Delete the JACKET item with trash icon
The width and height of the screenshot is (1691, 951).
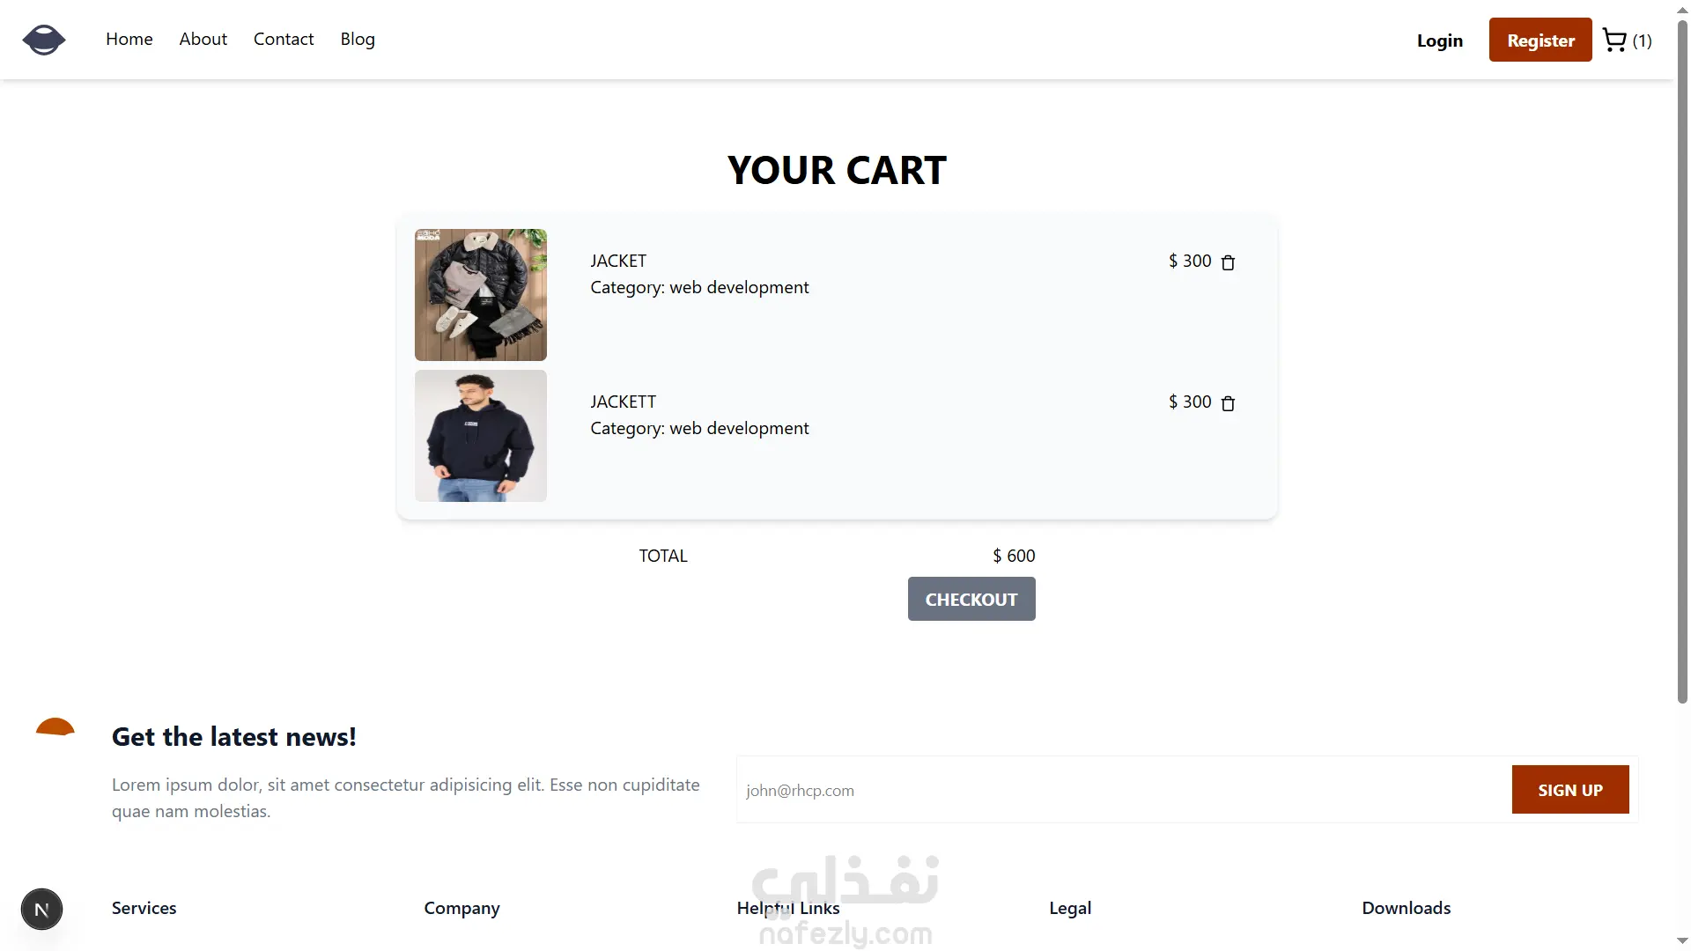[x=1228, y=262]
